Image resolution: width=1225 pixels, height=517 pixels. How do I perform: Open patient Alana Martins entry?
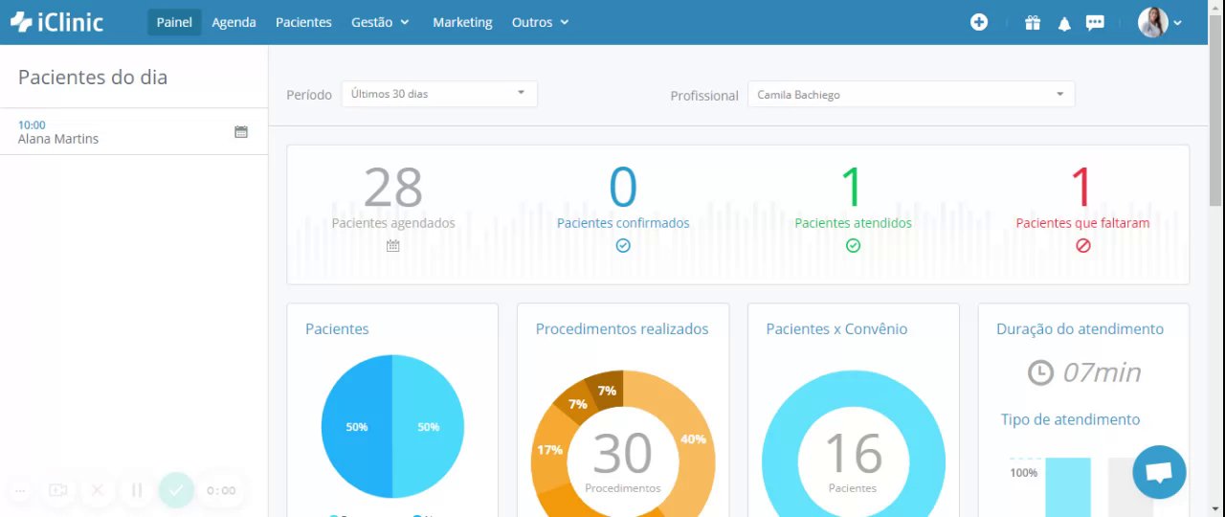point(134,132)
